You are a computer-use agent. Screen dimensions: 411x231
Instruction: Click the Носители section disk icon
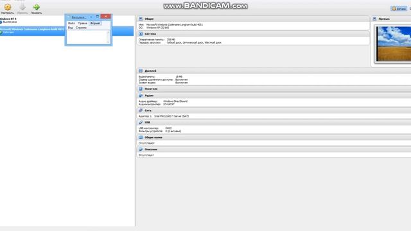point(141,89)
